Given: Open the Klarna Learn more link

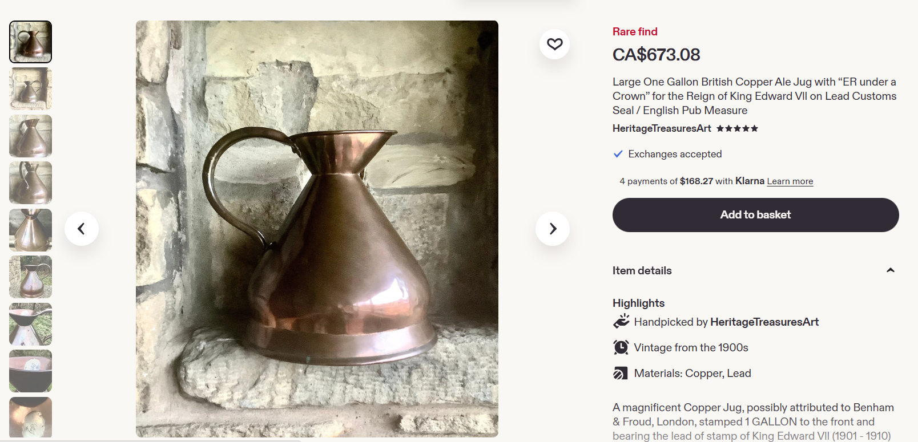Looking at the screenshot, I should coord(790,181).
